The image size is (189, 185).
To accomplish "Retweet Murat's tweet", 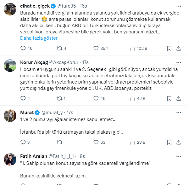I will pos(59,142).
